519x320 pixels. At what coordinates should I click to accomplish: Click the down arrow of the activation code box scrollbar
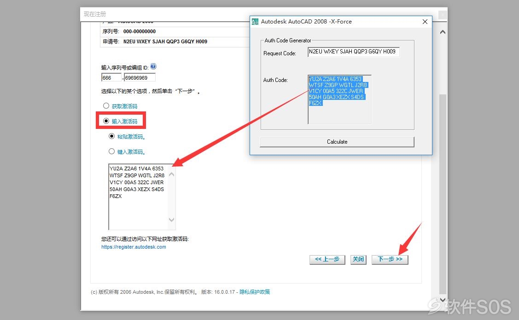tap(171, 220)
